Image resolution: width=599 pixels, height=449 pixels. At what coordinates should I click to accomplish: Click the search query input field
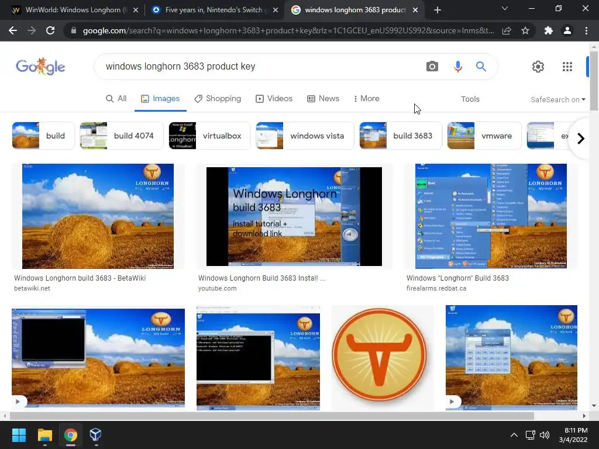point(260,67)
